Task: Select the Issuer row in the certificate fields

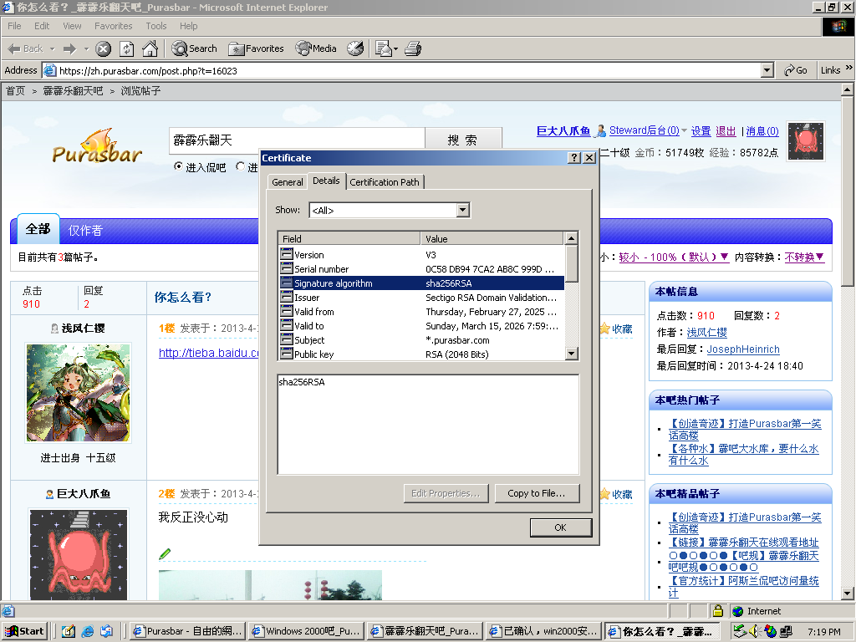Action: tap(422, 298)
